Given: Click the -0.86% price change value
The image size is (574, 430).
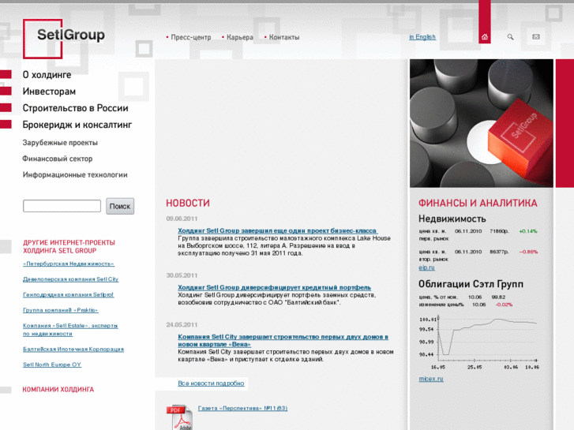Looking at the screenshot, I should (x=528, y=252).
